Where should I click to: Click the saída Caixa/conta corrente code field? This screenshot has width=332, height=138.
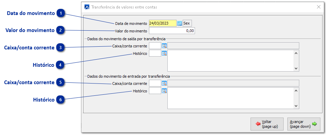(x=155, y=46)
